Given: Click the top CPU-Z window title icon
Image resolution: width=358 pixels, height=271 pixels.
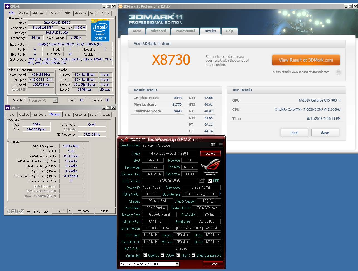Looking at the screenshot, I should click(x=8, y=6).
